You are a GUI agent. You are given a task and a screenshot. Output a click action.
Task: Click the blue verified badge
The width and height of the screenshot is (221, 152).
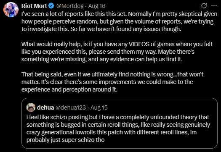51,6
